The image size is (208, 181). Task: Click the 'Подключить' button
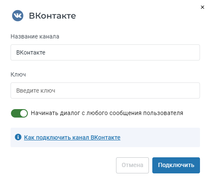click(x=176, y=165)
